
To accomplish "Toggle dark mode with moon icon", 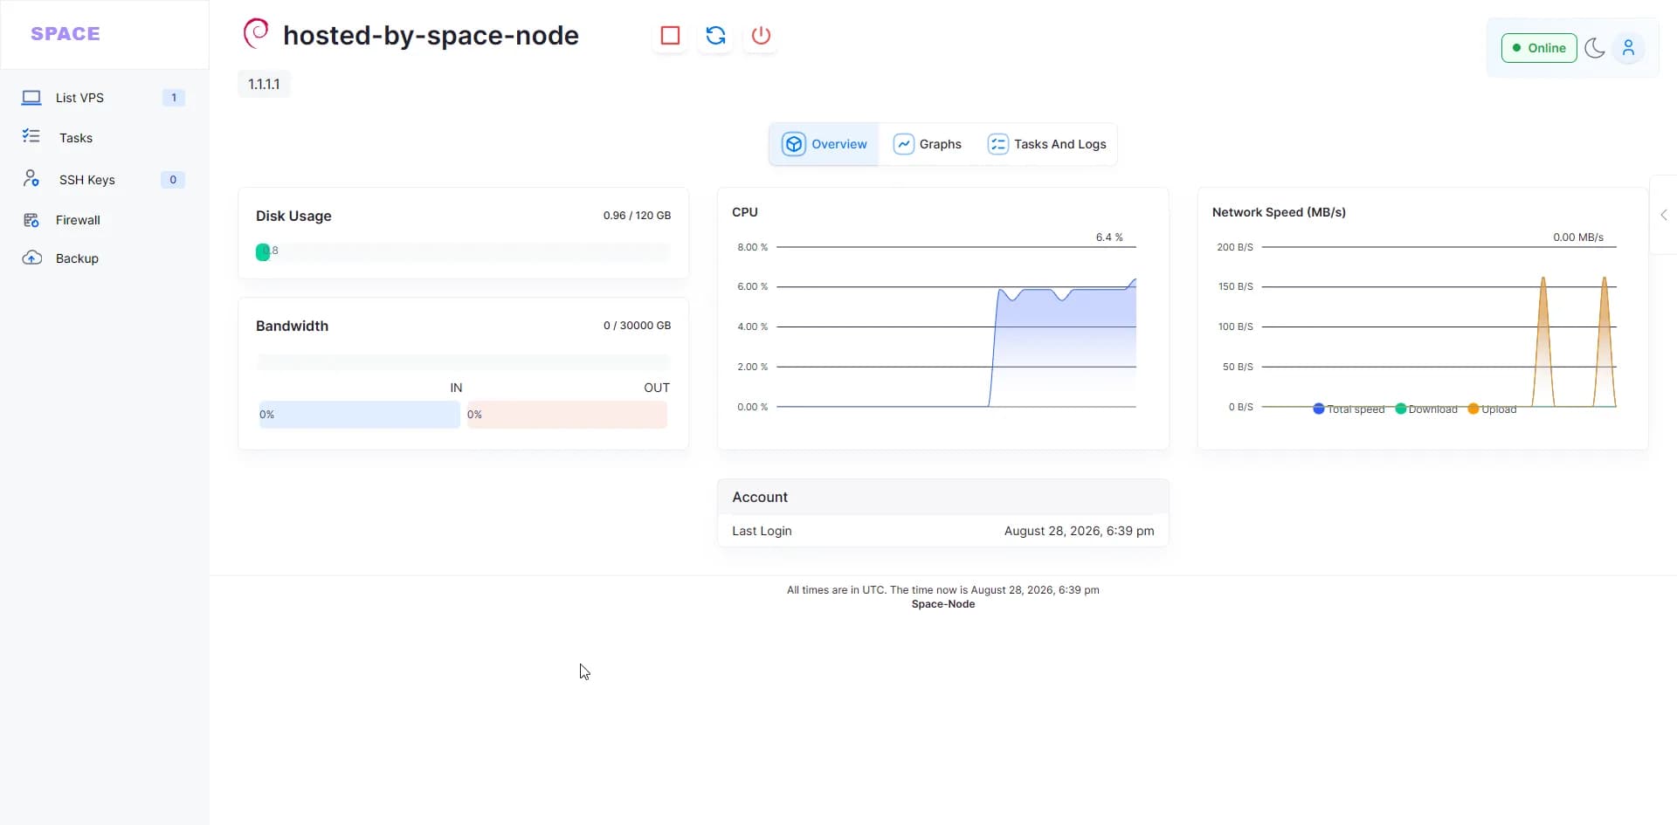I will coord(1595,48).
